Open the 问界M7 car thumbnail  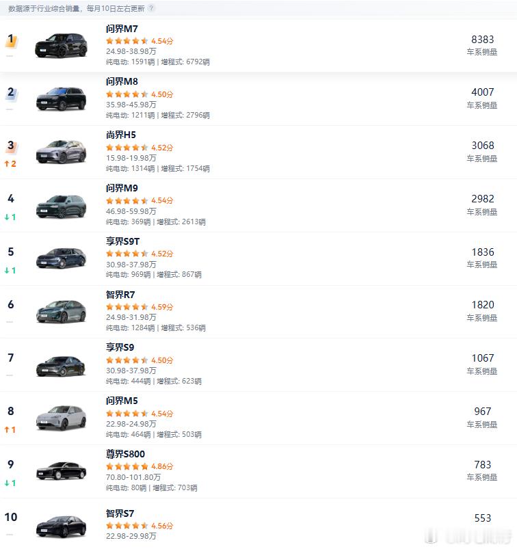pyautogui.click(x=61, y=45)
